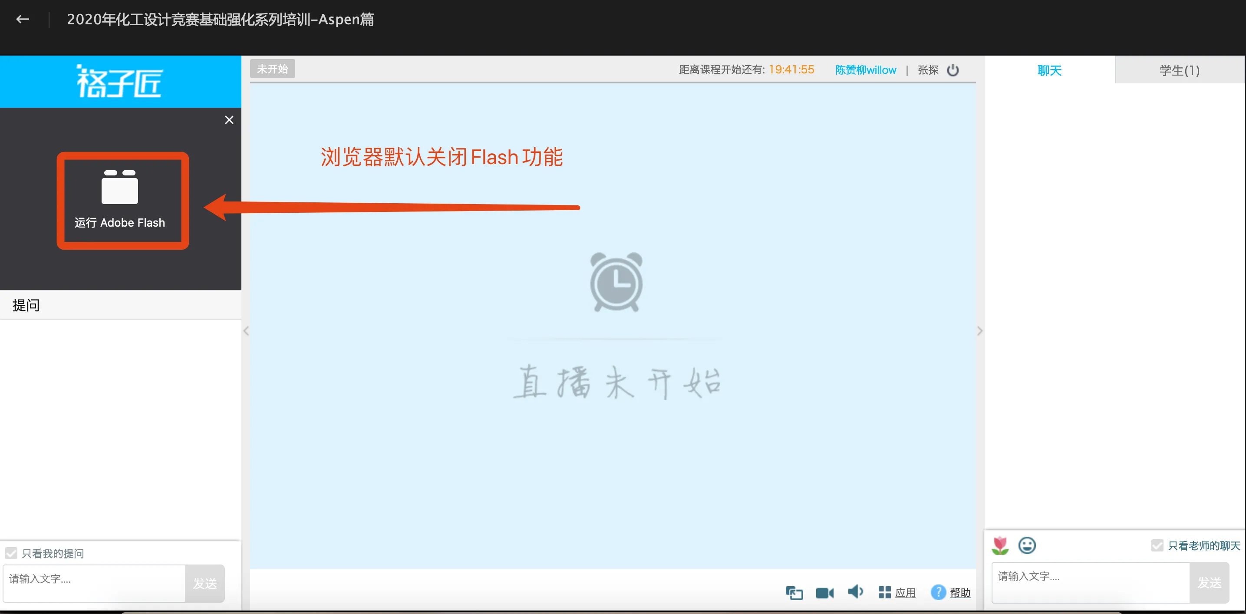Click the 未开始 status badge
Screen dimensions: 1246x614
[x=272, y=69]
